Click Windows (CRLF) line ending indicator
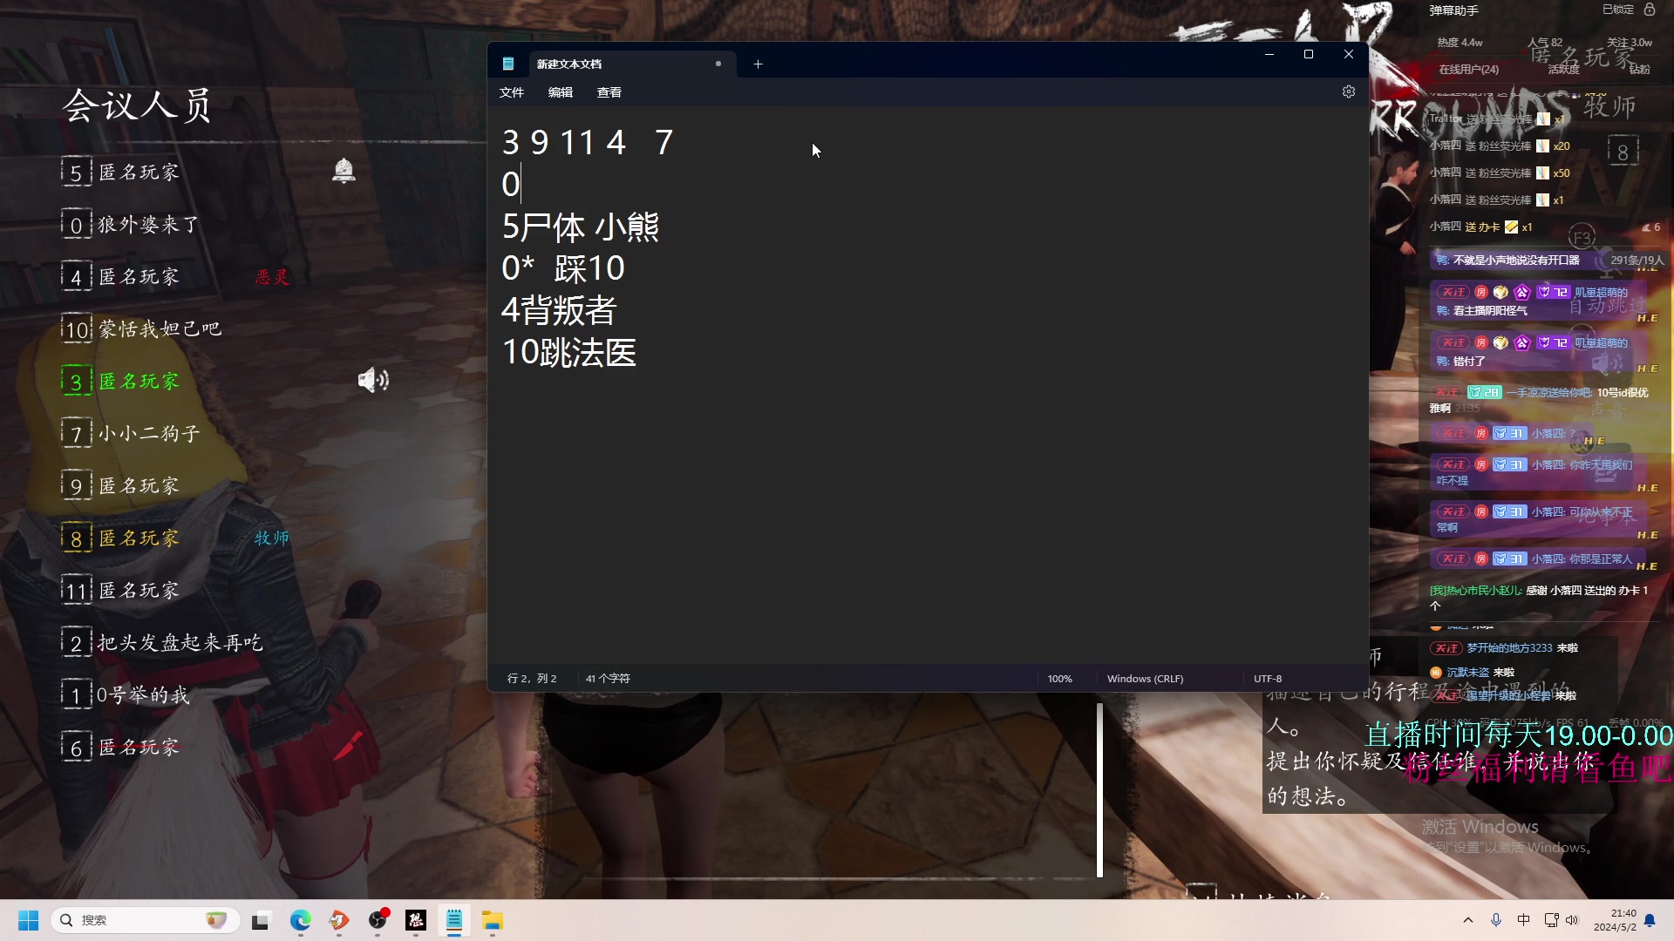Screen dimensions: 1674x941 click(1145, 679)
